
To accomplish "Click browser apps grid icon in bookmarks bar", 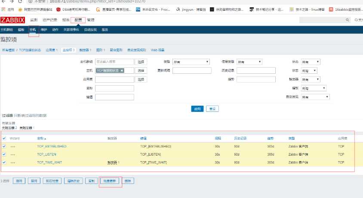I will pos(4,9).
